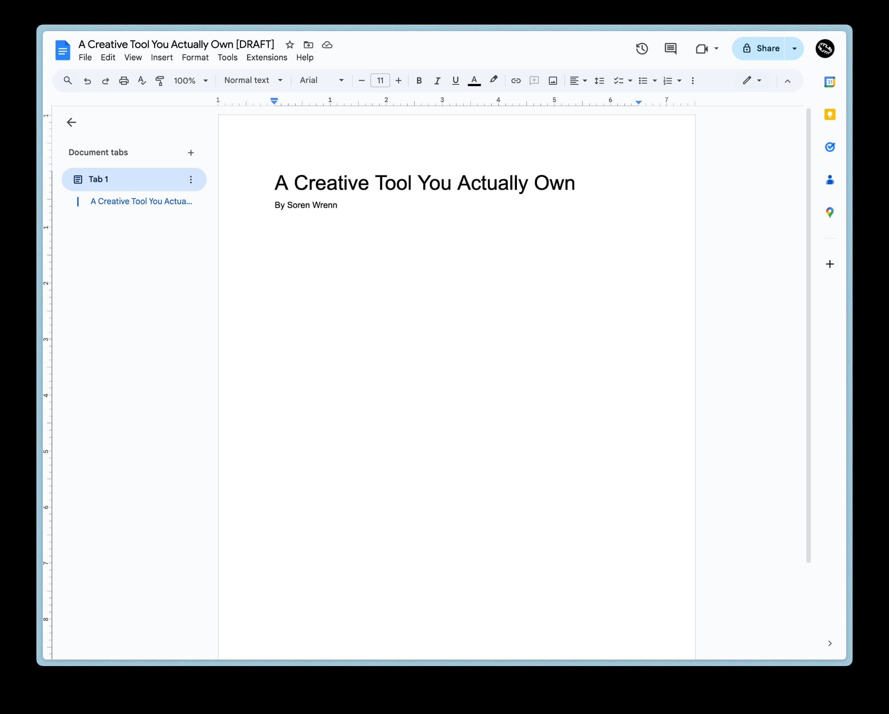The image size is (889, 714).
Task: Click the spelling and grammar check icon
Action: click(142, 80)
